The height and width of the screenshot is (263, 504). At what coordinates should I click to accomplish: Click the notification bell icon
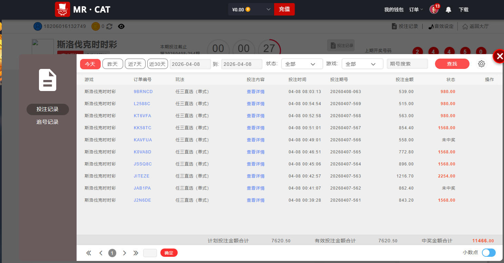[x=448, y=10]
